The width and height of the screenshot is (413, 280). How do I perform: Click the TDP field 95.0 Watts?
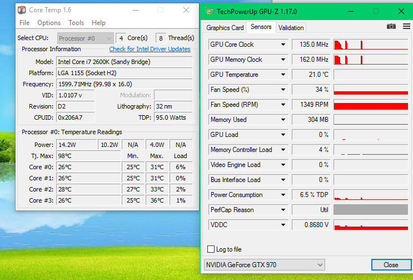click(x=173, y=117)
